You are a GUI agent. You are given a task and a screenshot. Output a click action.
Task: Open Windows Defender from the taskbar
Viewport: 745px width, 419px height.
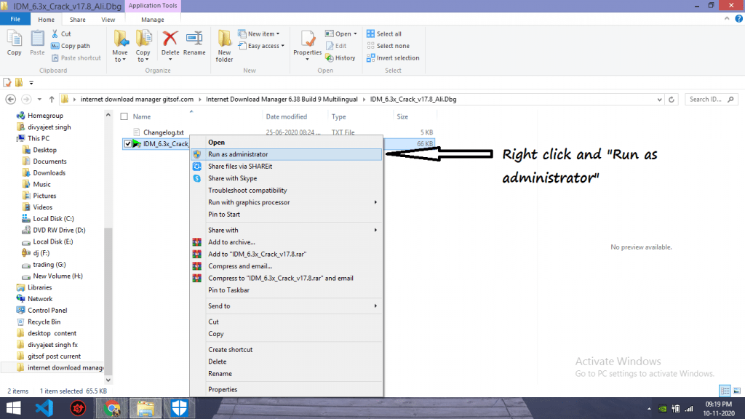178,408
